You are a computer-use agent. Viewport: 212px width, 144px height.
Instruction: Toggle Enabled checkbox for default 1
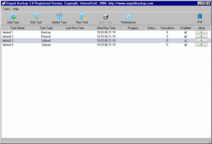click(186, 32)
